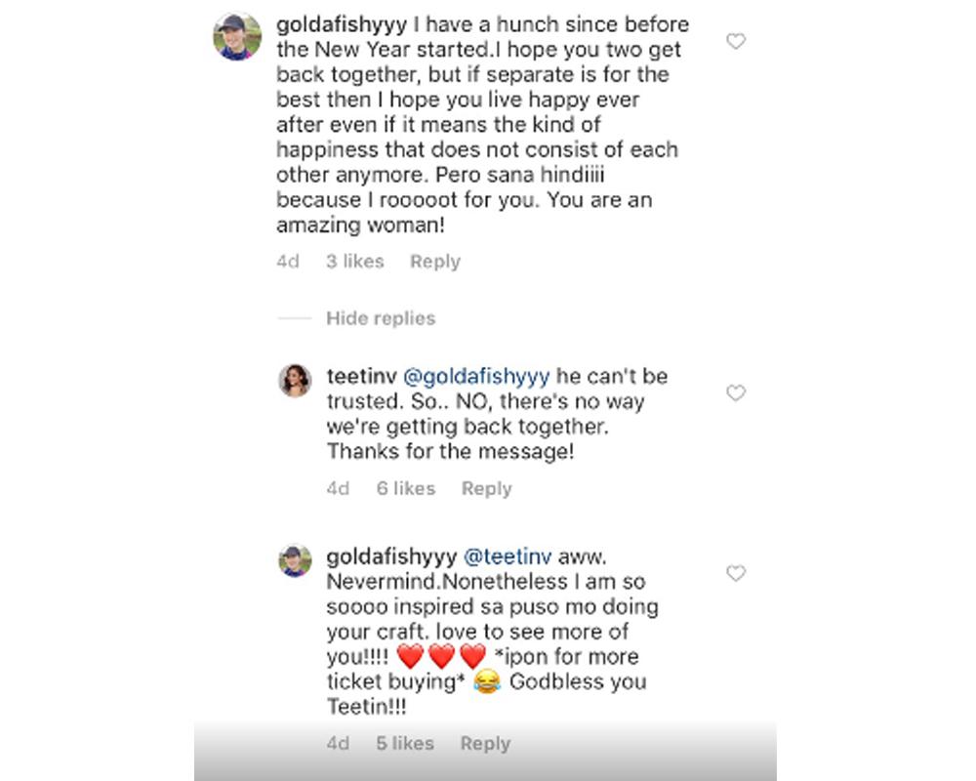Viewport: 976px width, 781px height.
Task: Open the @goldafishyyy mention in teetinv's reply
Action: point(477,377)
